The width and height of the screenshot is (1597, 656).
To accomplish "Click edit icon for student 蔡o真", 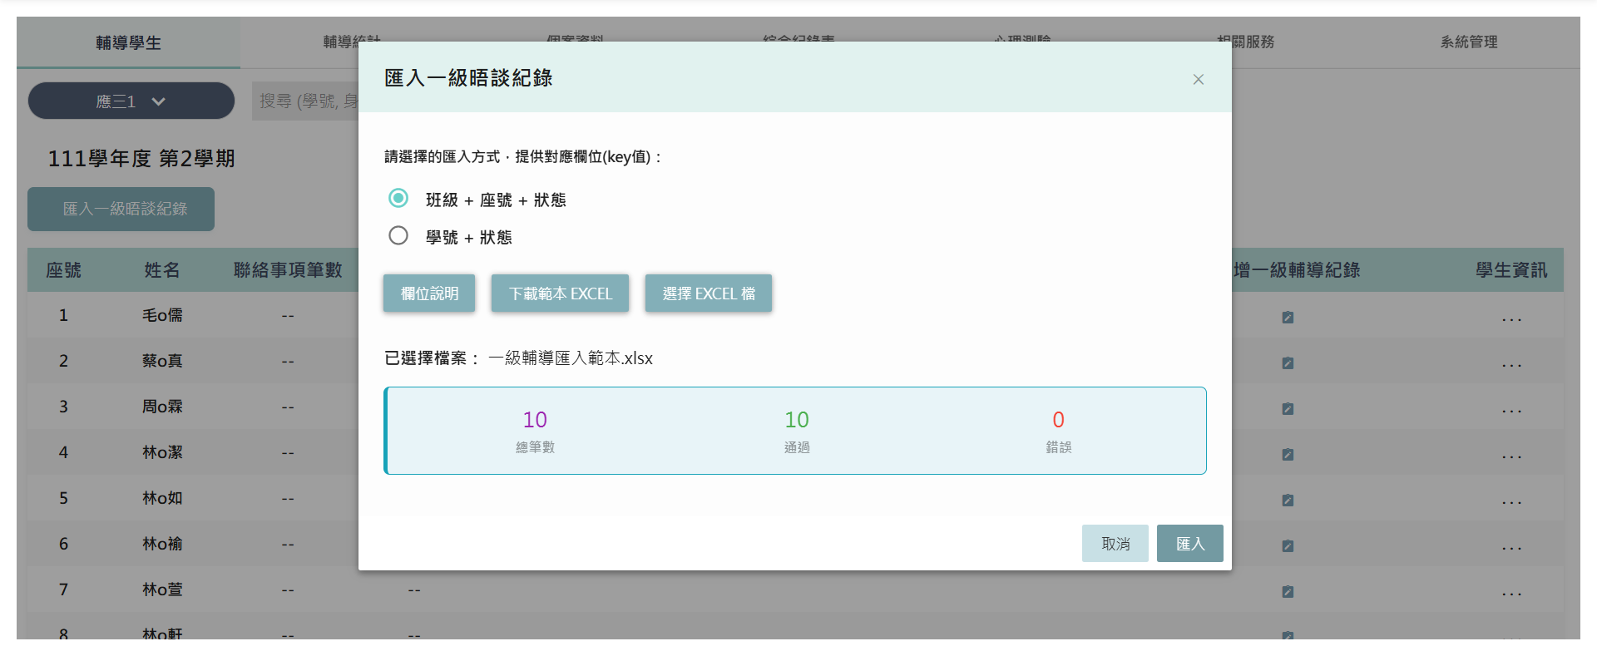I will 1288,363.
